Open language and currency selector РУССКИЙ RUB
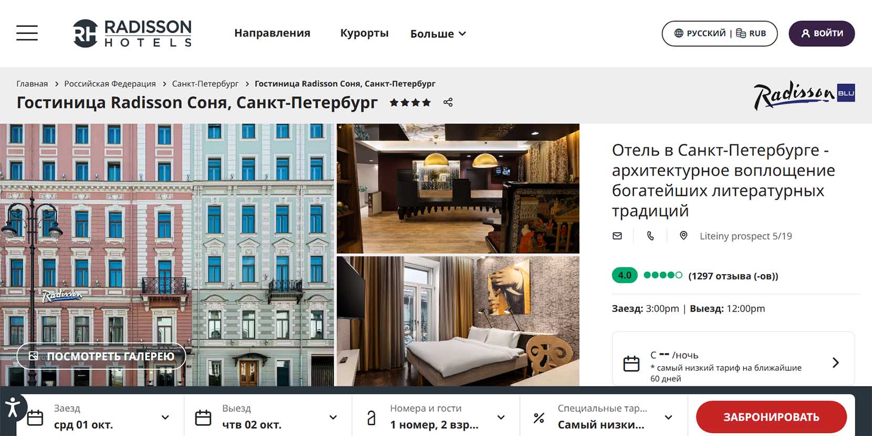 click(x=720, y=33)
